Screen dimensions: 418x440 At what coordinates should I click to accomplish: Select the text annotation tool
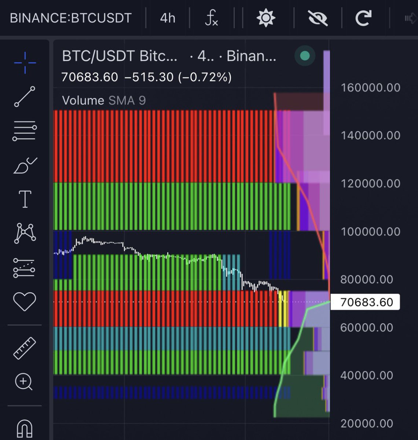24,199
